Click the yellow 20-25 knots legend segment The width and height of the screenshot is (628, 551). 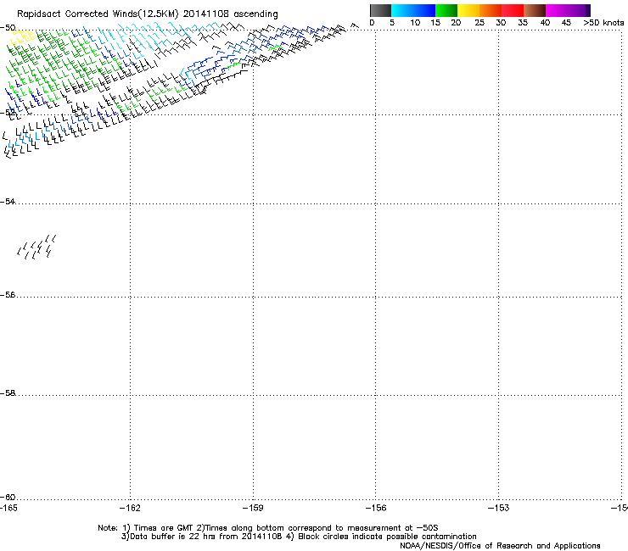pyautogui.click(x=468, y=10)
